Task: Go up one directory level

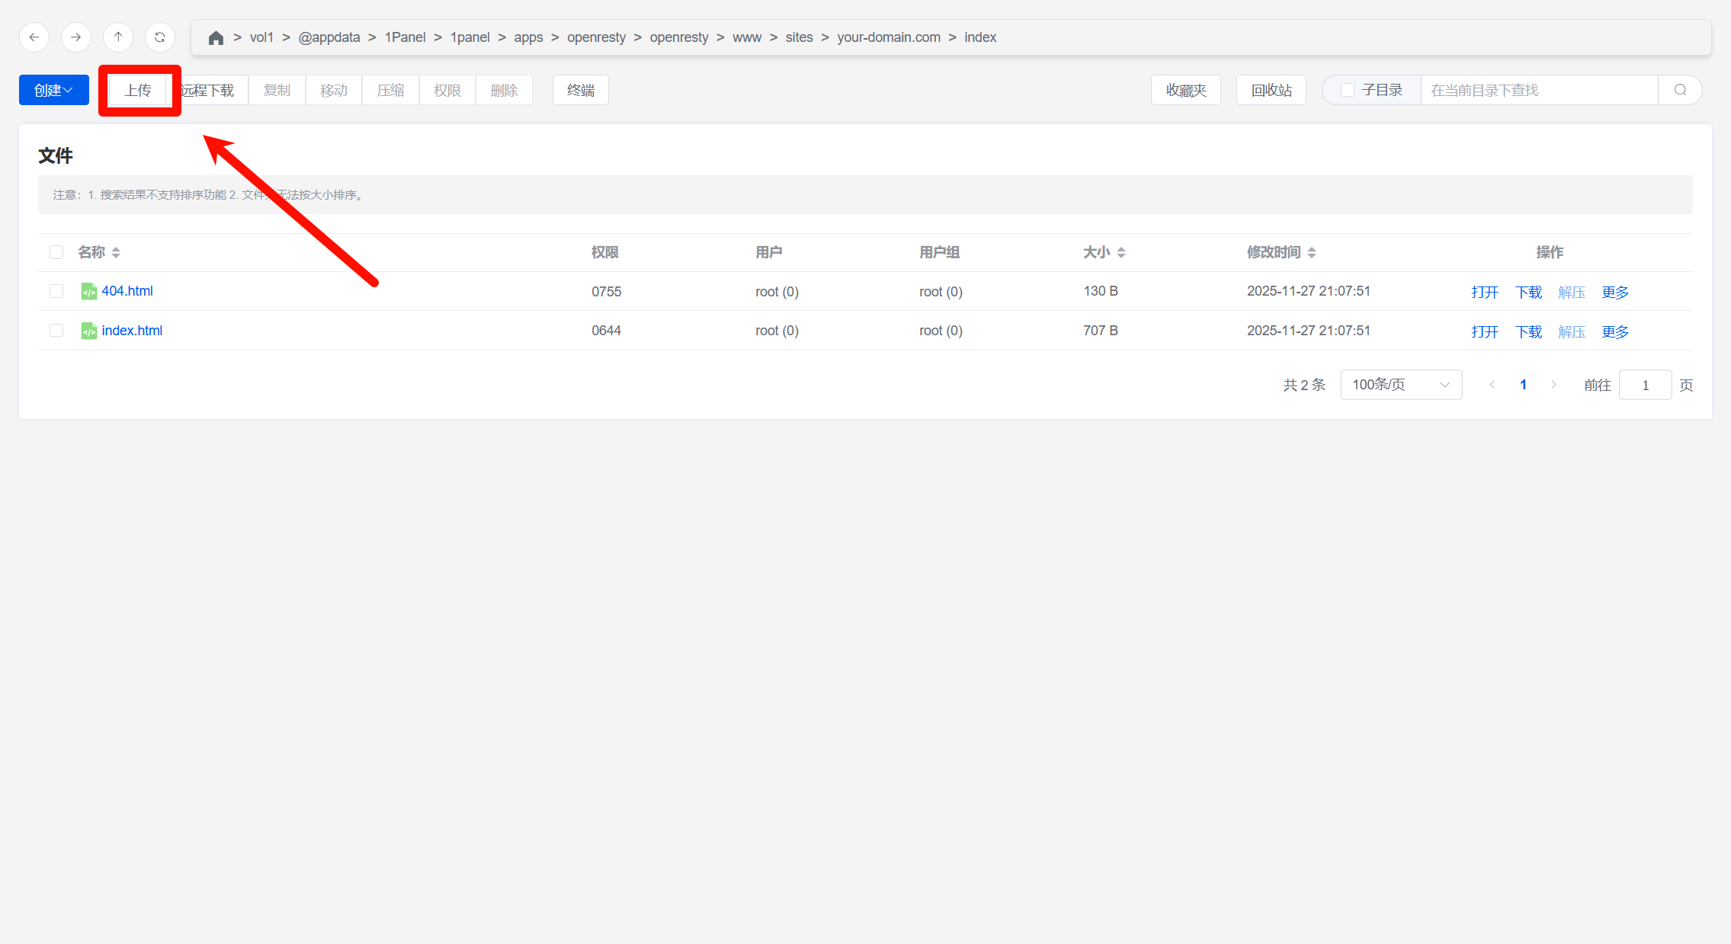Action: click(118, 37)
